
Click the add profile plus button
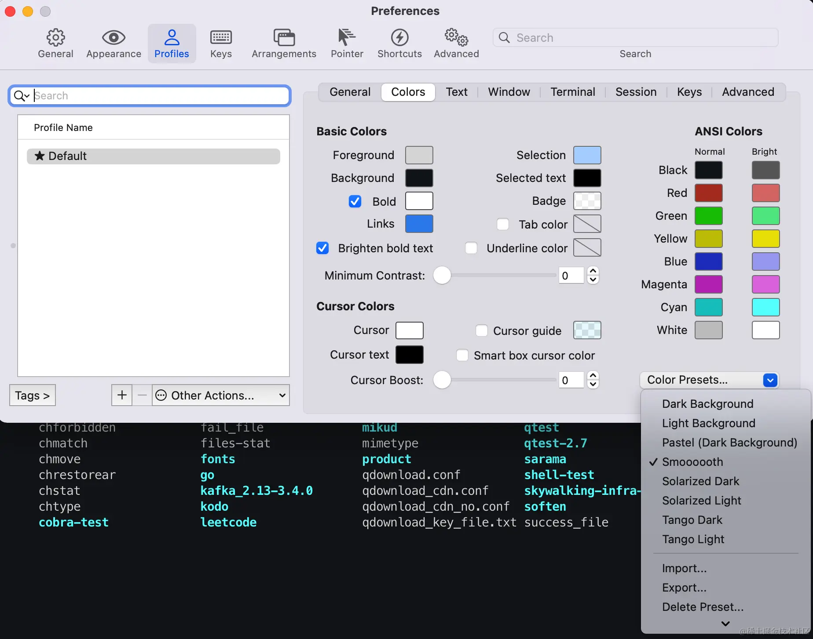[122, 395]
